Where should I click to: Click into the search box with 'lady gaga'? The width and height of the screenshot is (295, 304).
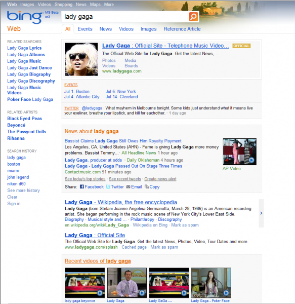coord(125,17)
